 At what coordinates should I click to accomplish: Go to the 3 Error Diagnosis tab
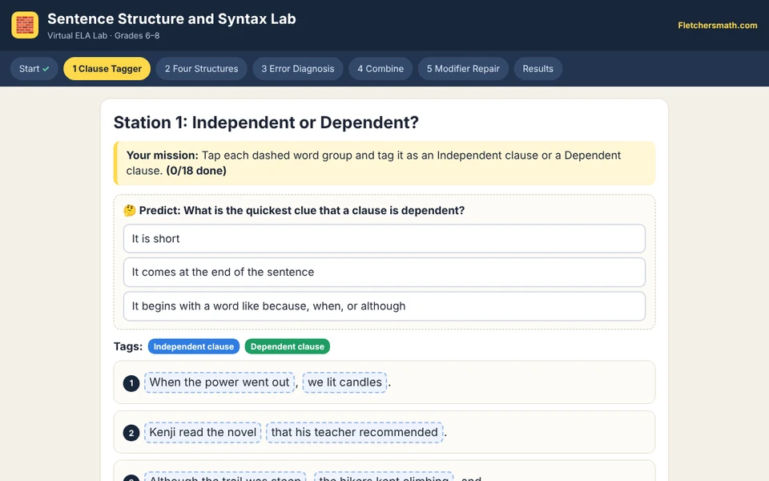tap(298, 69)
